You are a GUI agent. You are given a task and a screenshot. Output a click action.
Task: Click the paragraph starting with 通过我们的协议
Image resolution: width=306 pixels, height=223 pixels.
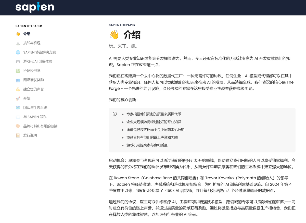pyautogui.click(x=202, y=208)
